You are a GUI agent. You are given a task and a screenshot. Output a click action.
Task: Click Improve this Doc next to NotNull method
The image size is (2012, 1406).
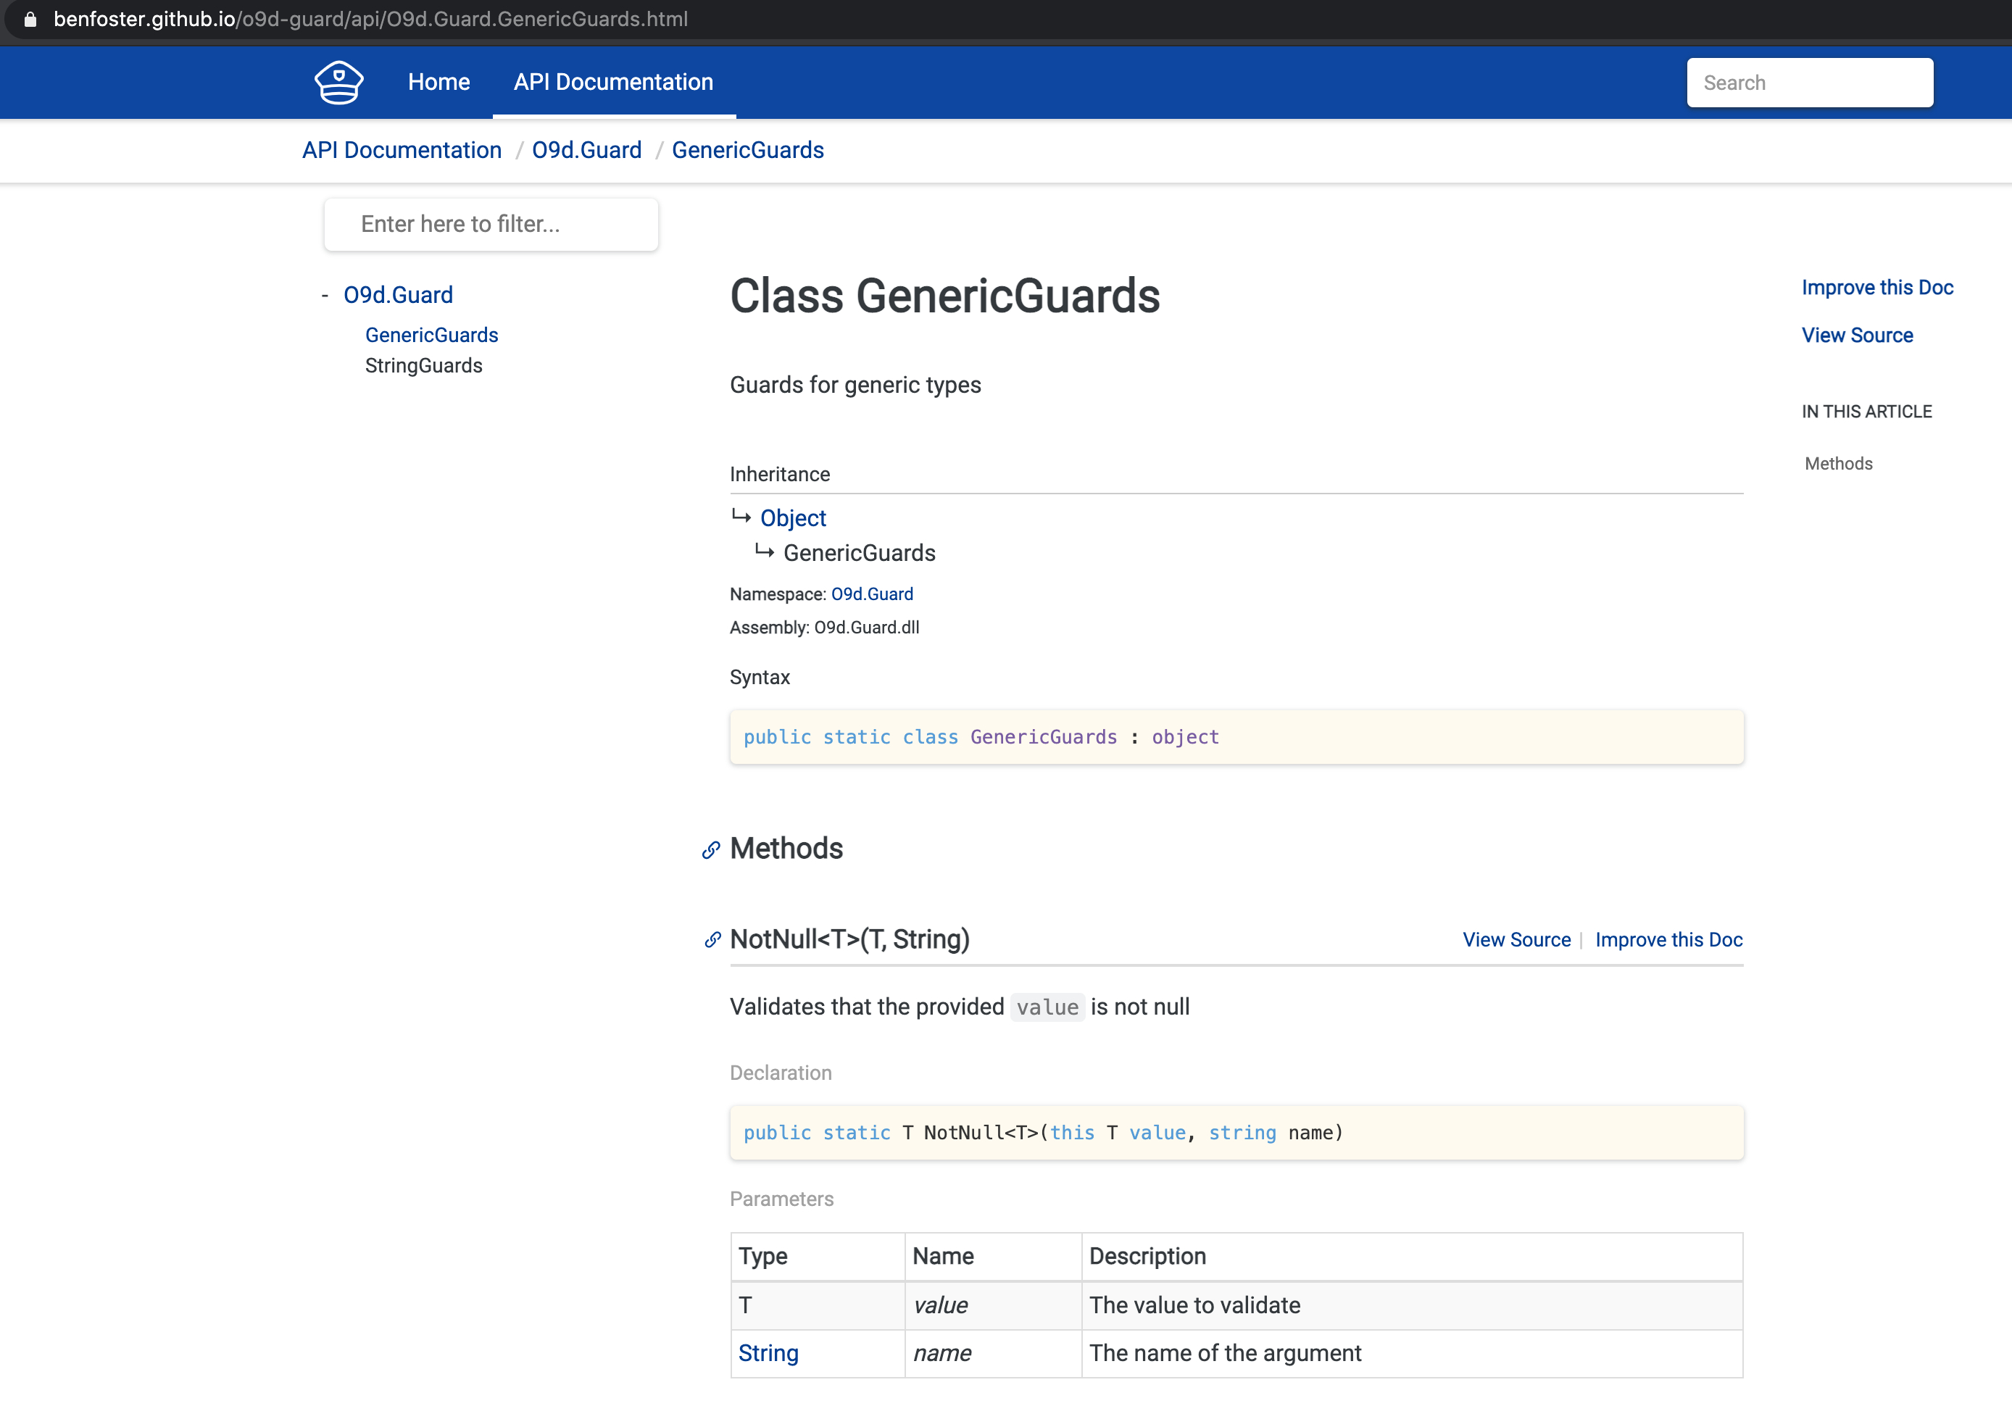1668,939
